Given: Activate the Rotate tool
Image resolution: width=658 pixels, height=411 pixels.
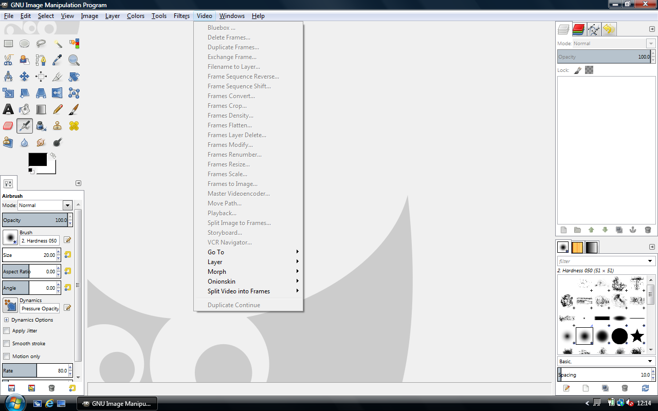Looking at the screenshot, I should pyautogui.click(x=74, y=77).
